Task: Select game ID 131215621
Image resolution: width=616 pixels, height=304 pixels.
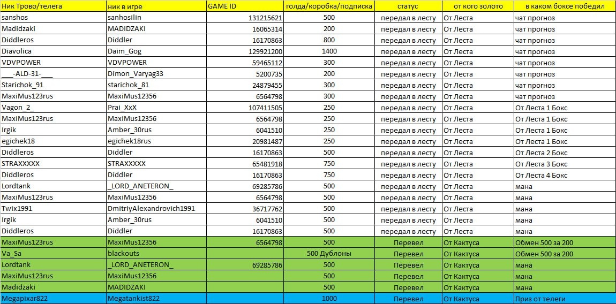Action: coord(245,18)
